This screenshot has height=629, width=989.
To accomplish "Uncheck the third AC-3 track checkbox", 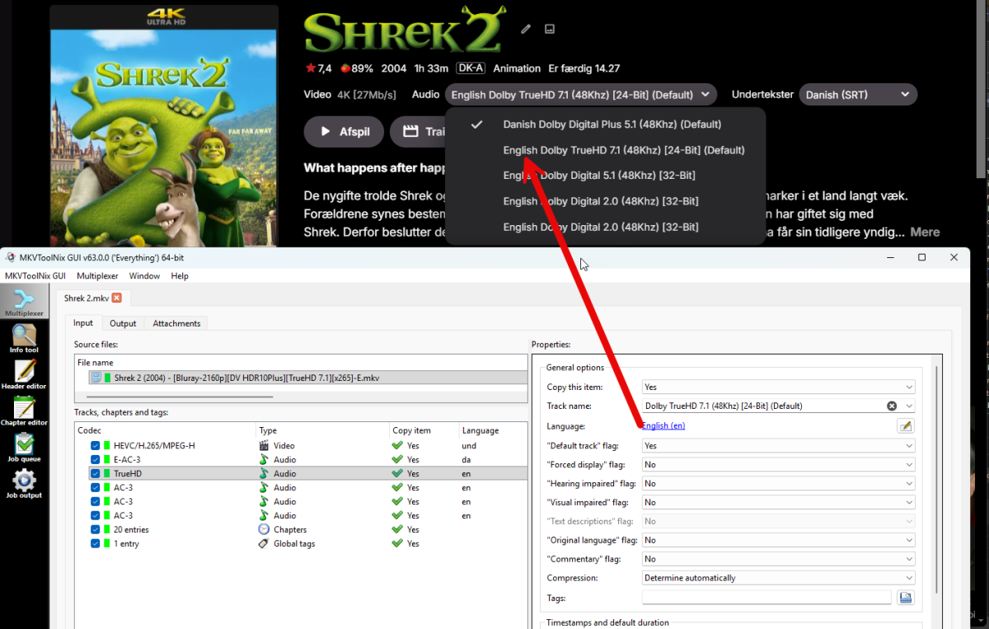I will (x=96, y=516).
